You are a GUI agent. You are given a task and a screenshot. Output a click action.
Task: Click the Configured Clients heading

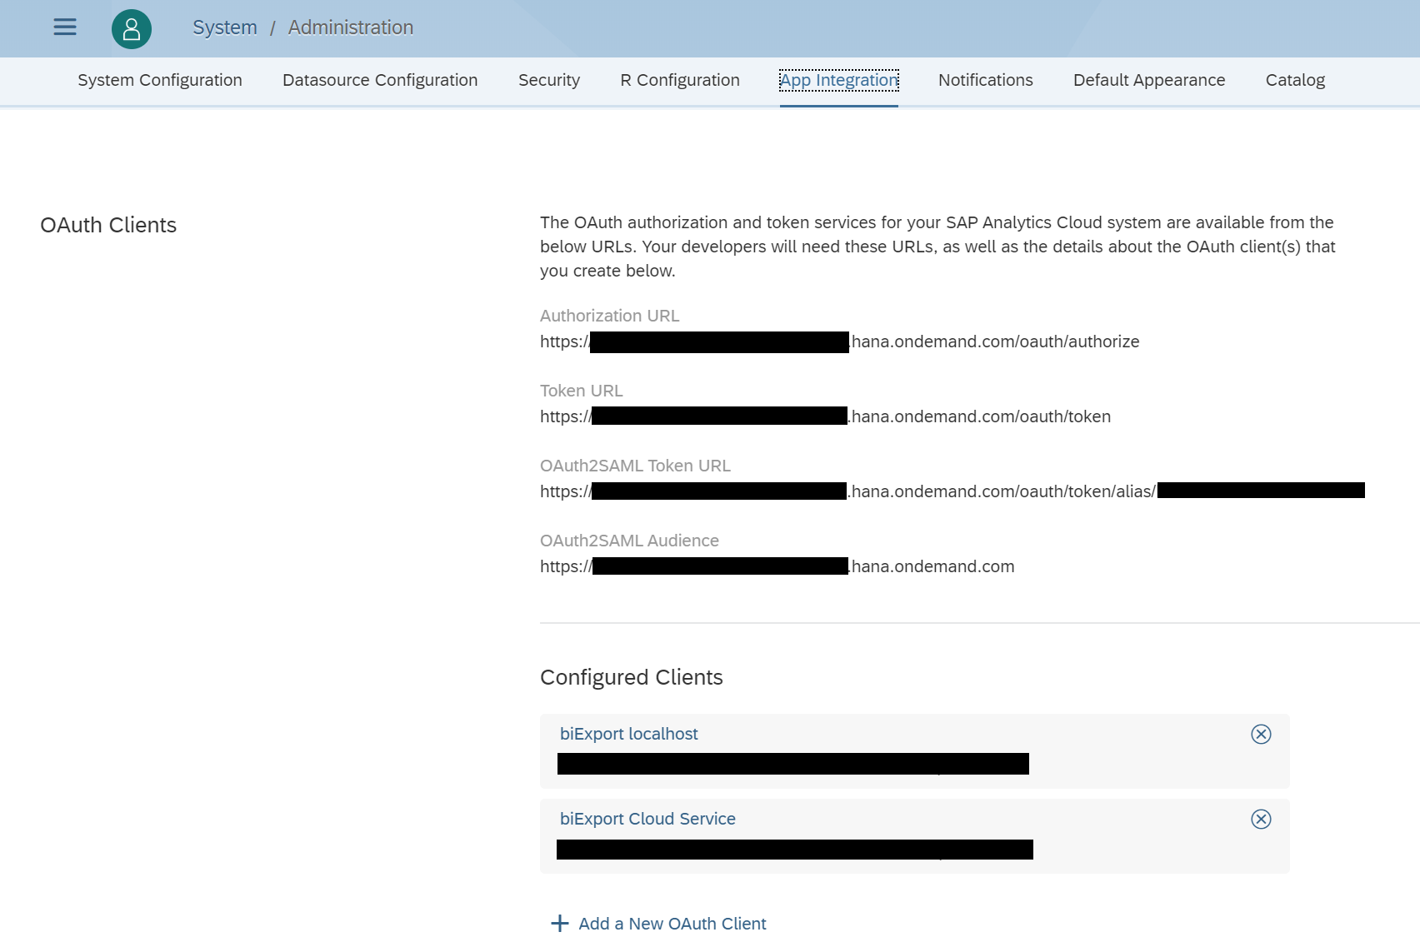click(x=632, y=677)
